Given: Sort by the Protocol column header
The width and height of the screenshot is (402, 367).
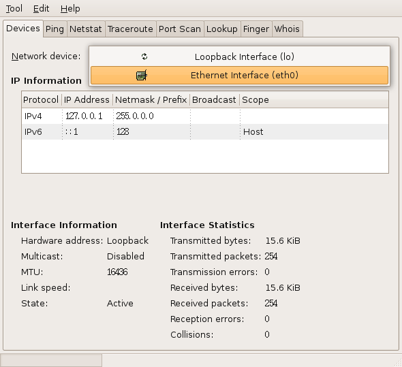Looking at the screenshot, I should (41, 99).
